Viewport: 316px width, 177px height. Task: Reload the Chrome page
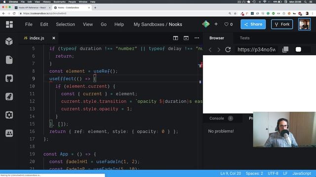click(14, 13)
